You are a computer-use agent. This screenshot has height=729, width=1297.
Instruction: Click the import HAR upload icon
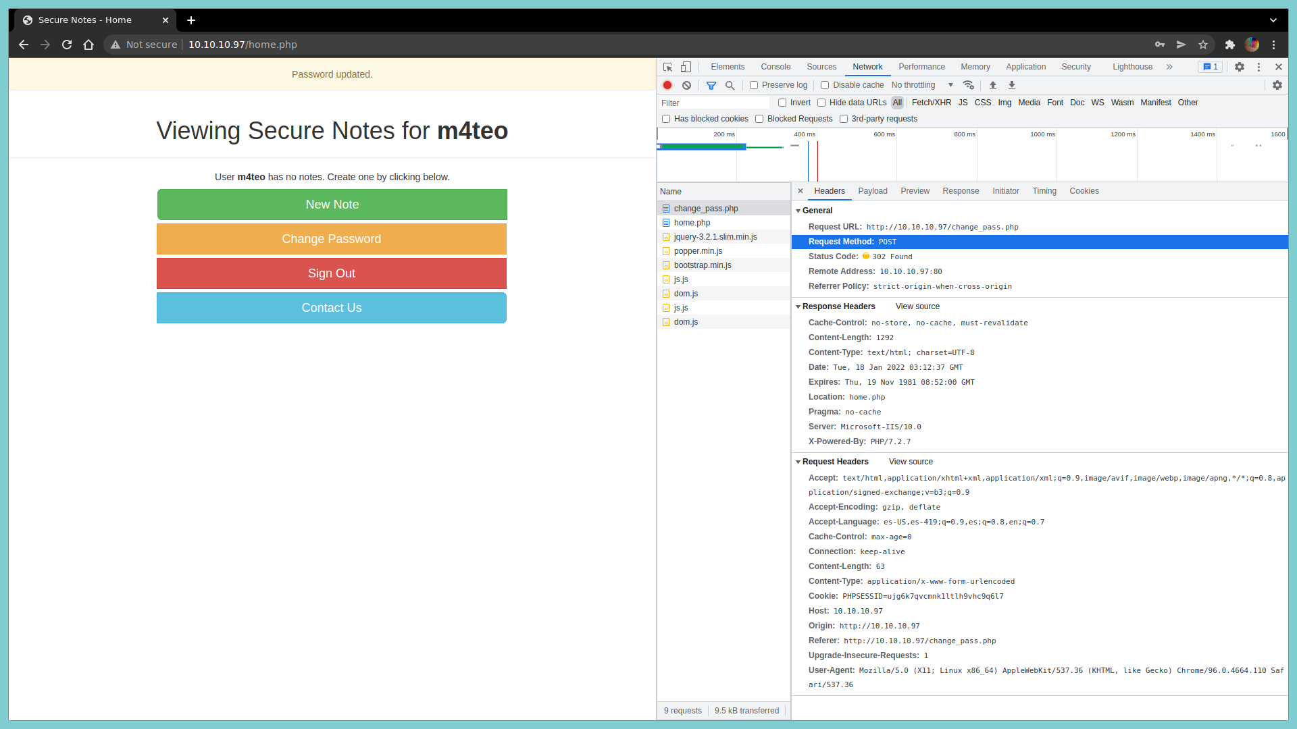click(x=992, y=85)
